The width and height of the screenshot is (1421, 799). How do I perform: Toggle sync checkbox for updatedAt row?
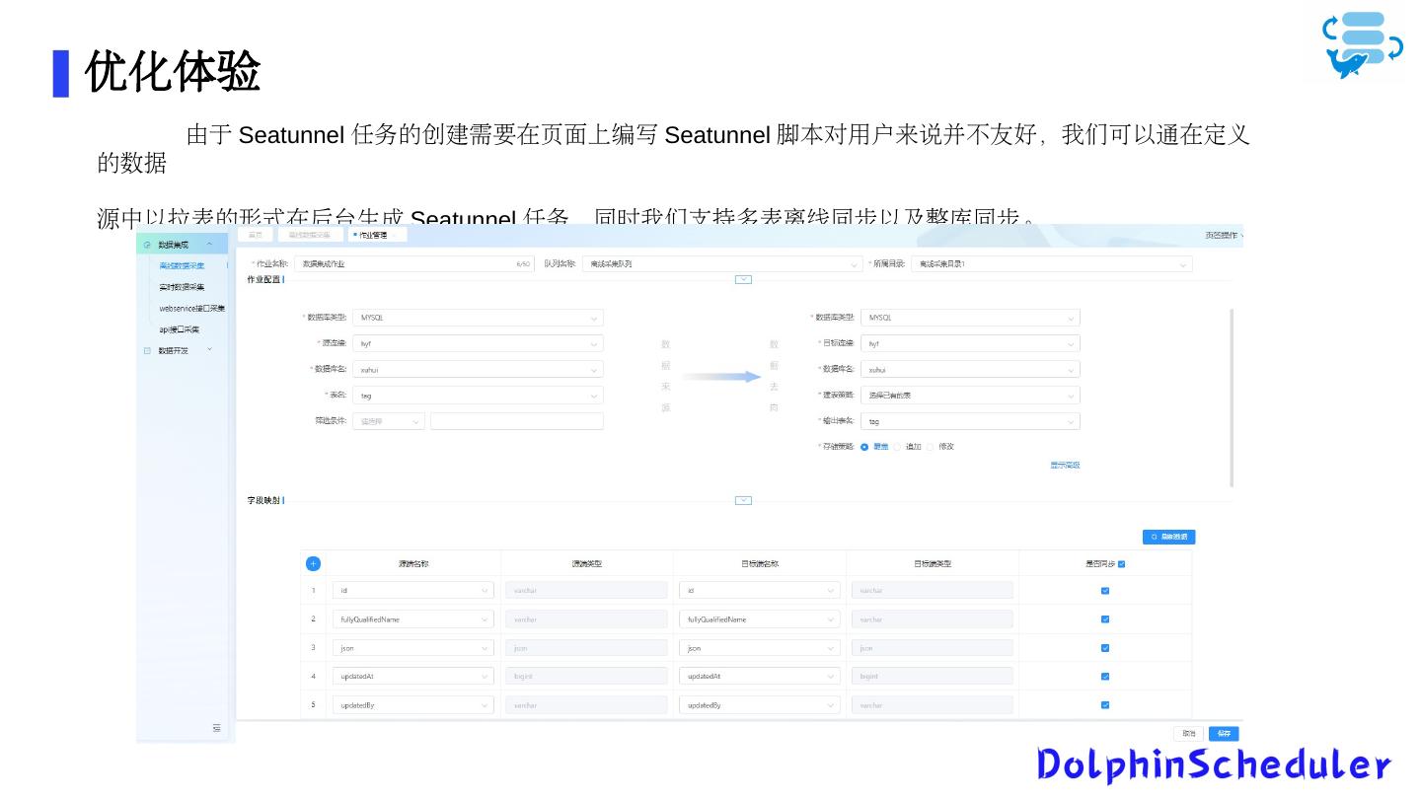[1105, 677]
